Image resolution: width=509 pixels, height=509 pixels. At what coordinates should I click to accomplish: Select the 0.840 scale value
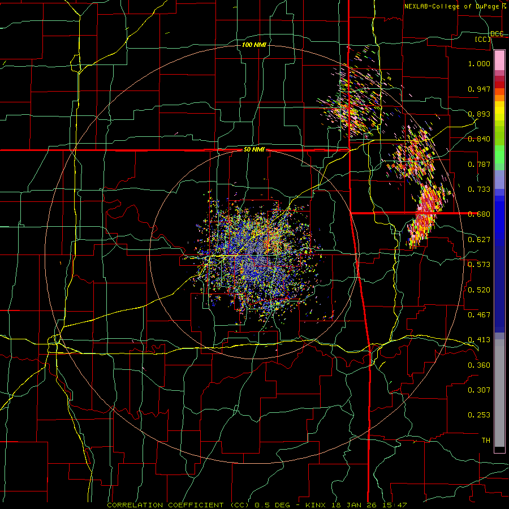click(479, 139)
